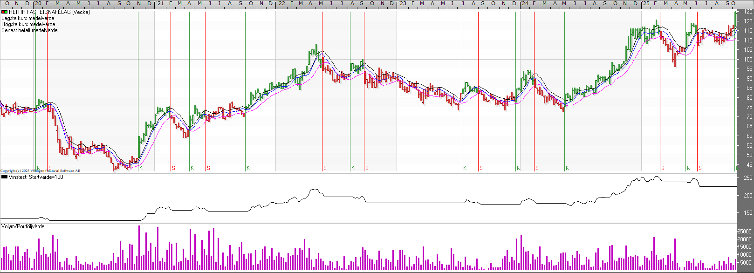Choose the Senast betalt medelvärde legend entry
The image size is (754, 273).
(x=30, y=30)
